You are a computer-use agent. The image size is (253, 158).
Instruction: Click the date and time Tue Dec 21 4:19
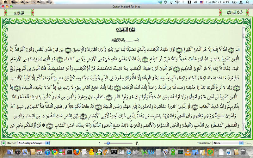point(218,2)
